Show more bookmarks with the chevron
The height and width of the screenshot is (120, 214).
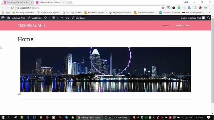(x=210, y=13)
